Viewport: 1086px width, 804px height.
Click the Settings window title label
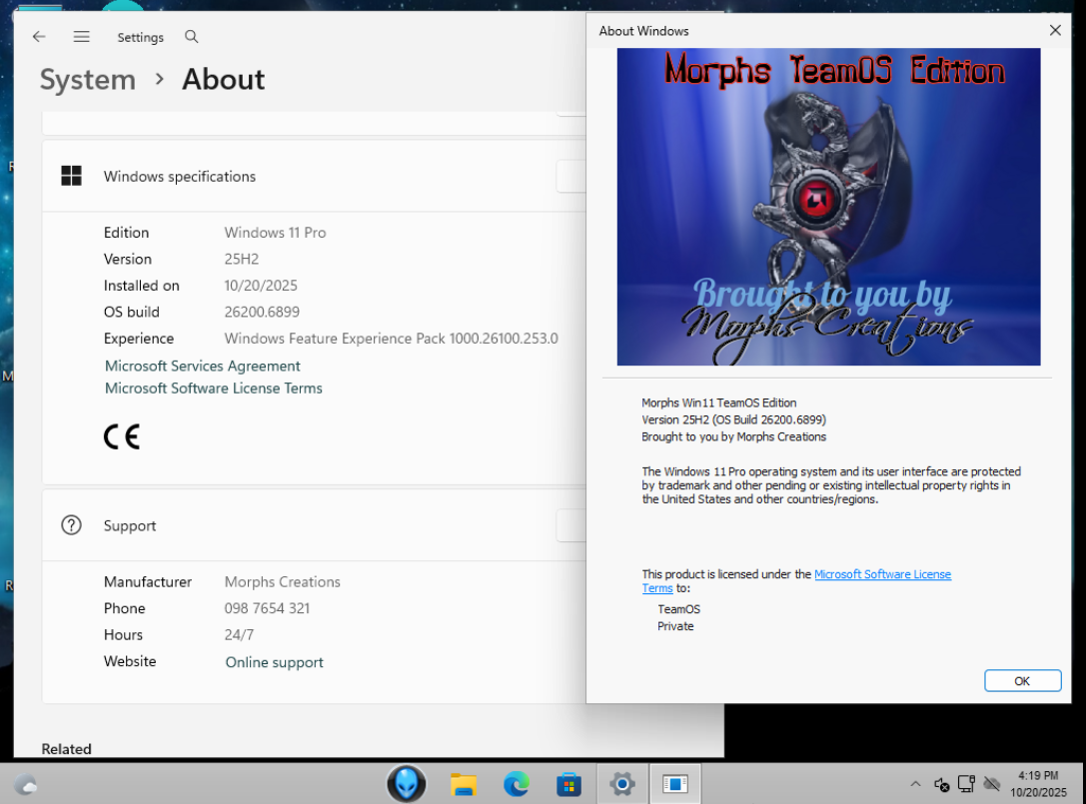141,37
